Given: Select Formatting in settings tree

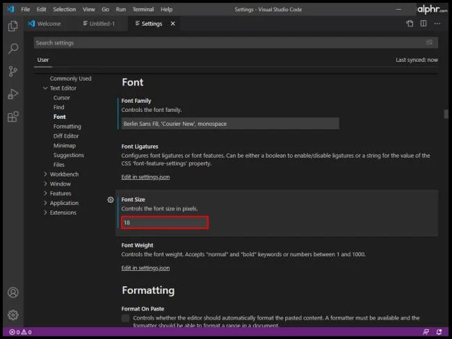Looking at the screenshot, I should coord(67,126).
